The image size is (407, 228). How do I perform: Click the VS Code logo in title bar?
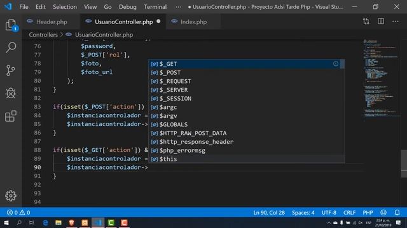pyautogui.click(x=8, y=6)
